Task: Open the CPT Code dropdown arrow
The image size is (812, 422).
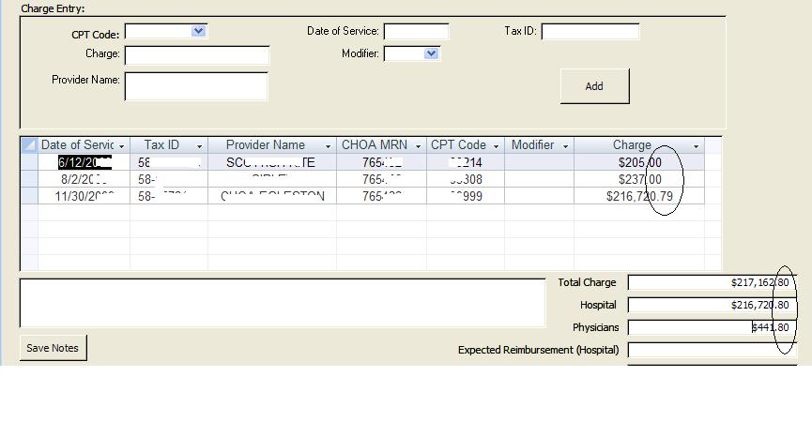Action: tap(198, 31)
